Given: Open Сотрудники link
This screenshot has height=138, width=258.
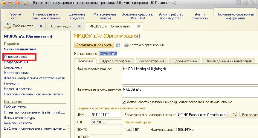Looking at the screenshot, I should 13,67.
